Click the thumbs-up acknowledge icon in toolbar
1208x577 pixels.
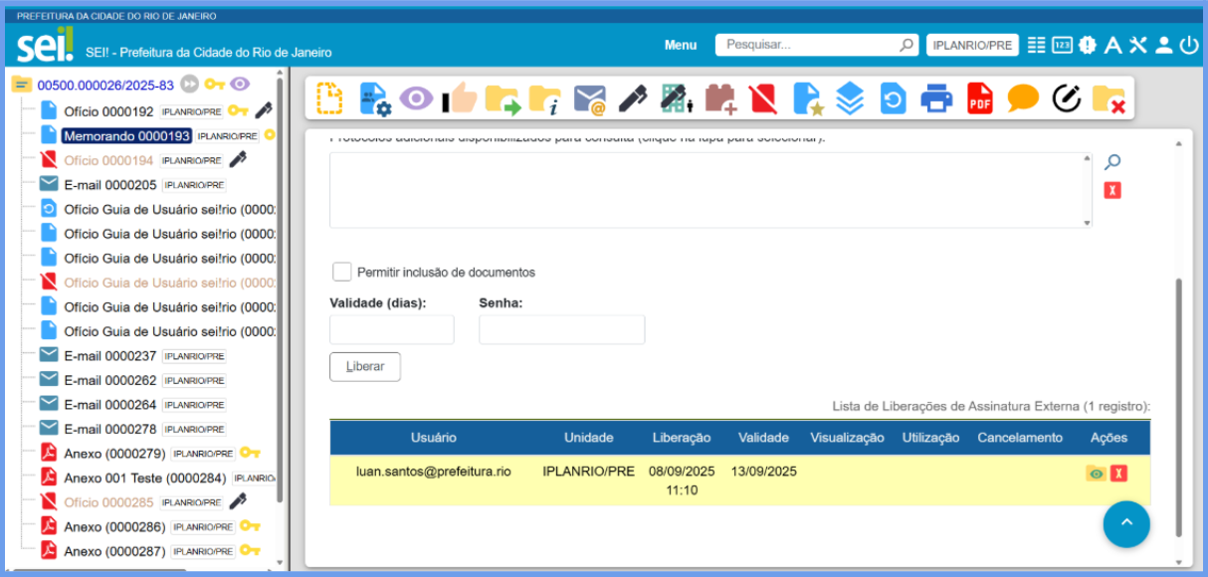(460, 98)
